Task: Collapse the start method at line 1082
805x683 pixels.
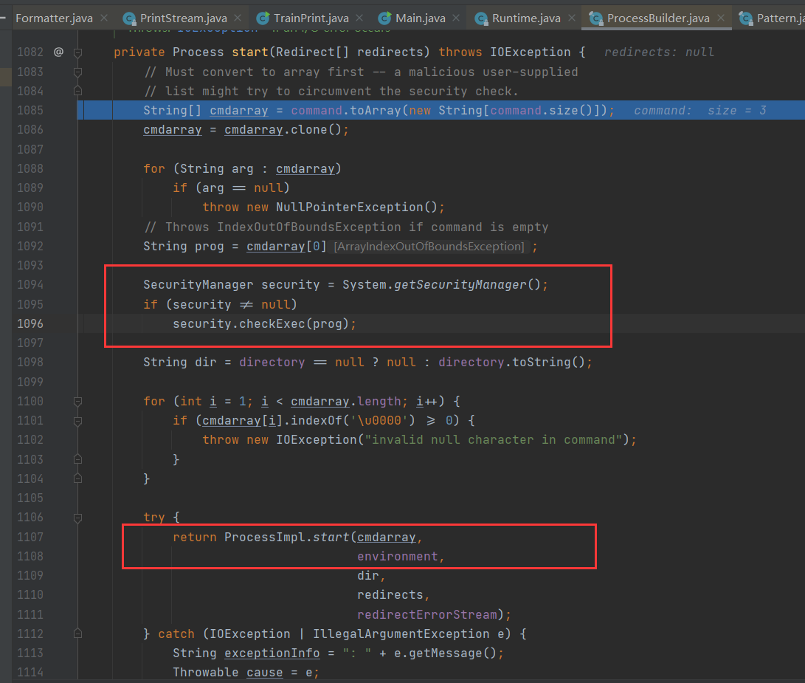Action: point(77,52)
